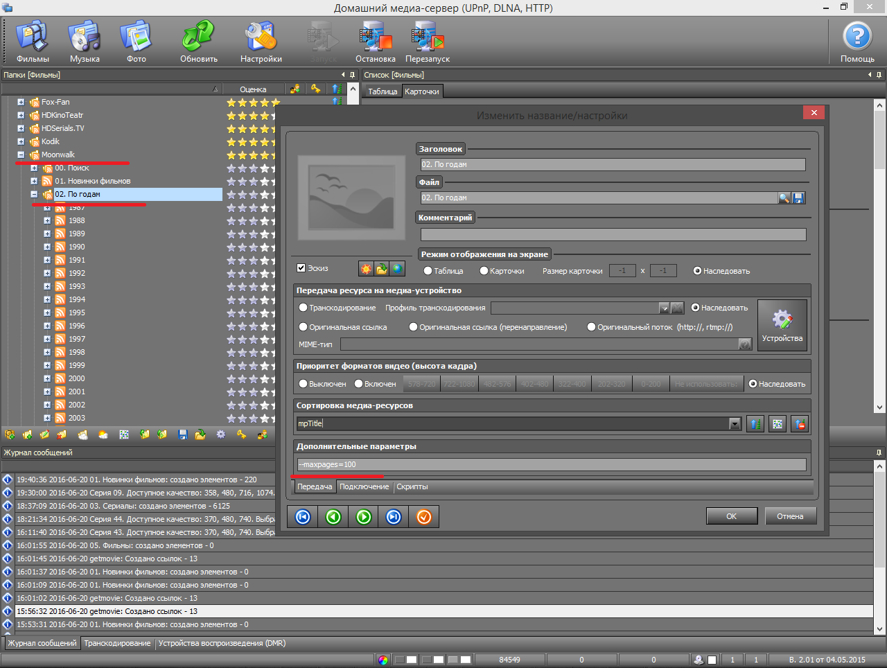Expand the 1990 year folder
The height and width of the screenshot is (668, 887).
(x=47, y=247)
